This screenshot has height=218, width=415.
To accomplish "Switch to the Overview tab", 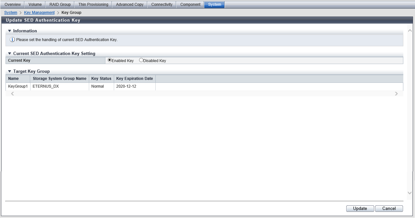I will [13, 5].
